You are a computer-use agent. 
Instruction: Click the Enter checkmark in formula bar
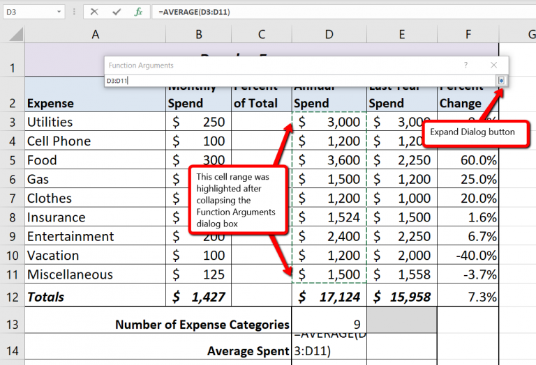117,12
